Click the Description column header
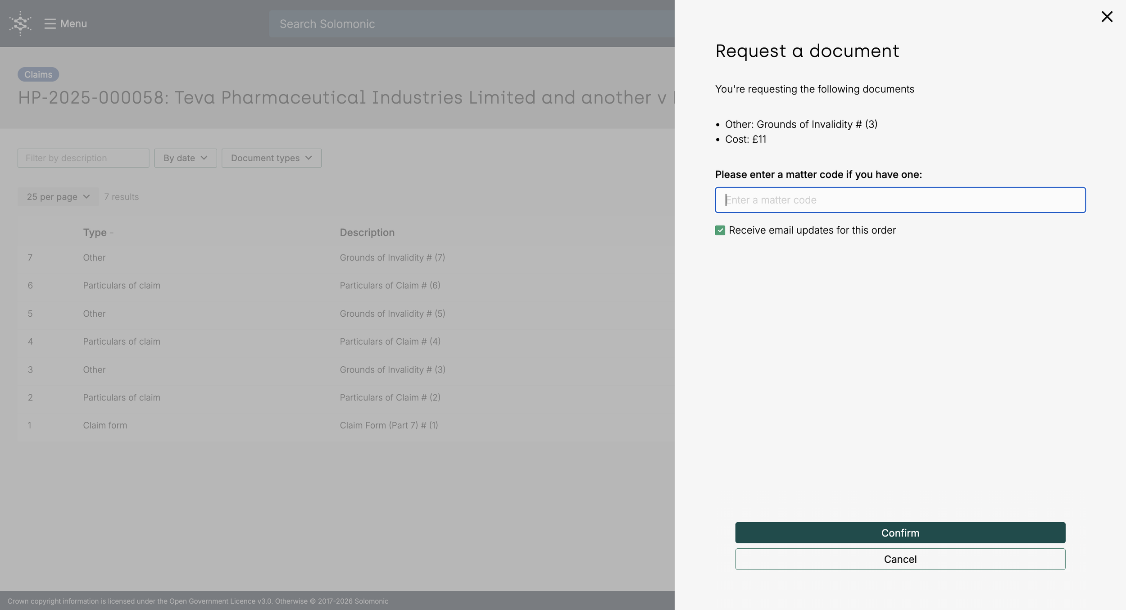This screenshot has width=1126, height=610. (367, 232)
